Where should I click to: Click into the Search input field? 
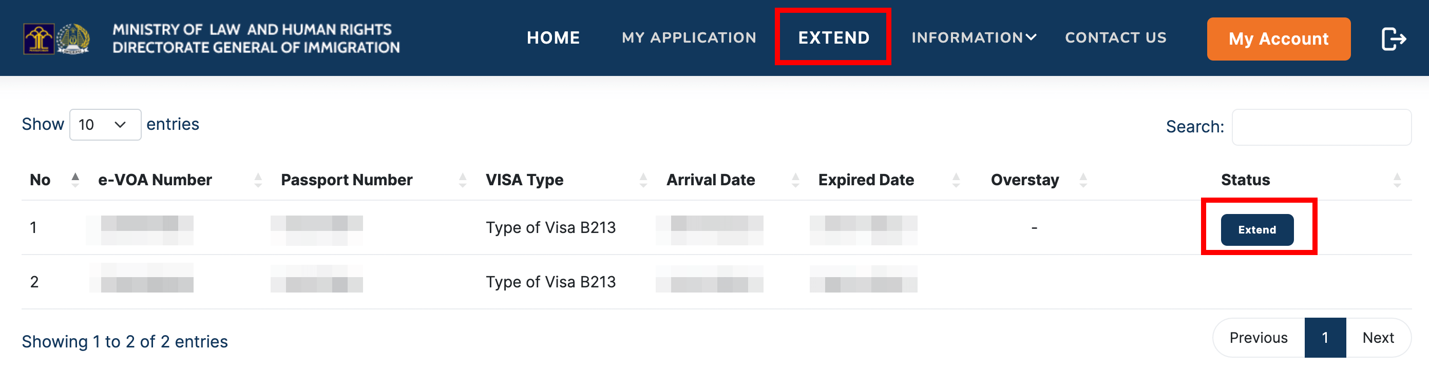pos(1321,127)
